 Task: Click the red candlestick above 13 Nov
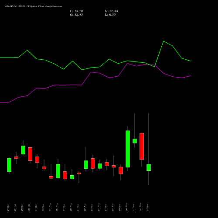click(93, 163)
